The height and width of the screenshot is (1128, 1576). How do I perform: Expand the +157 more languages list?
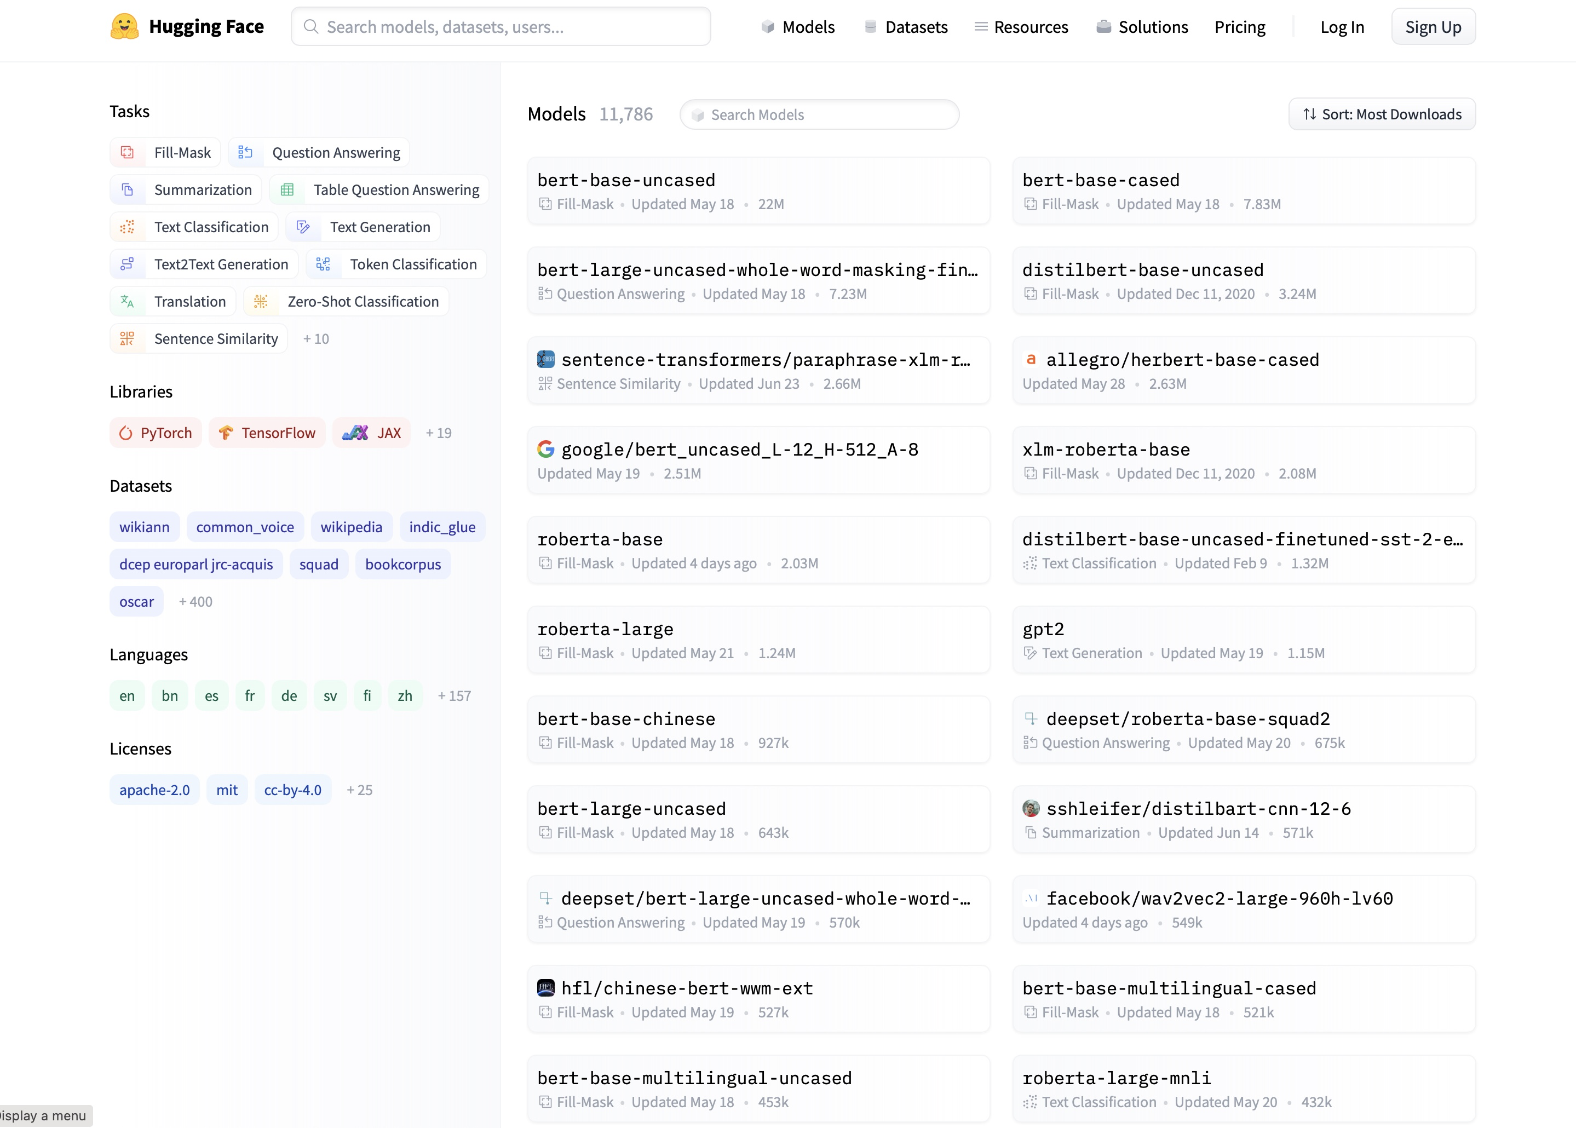(x=455, y=696)
